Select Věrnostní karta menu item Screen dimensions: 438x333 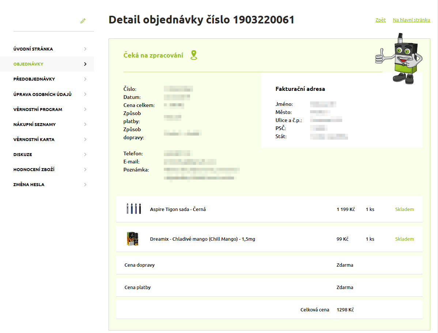pos(34,140)
